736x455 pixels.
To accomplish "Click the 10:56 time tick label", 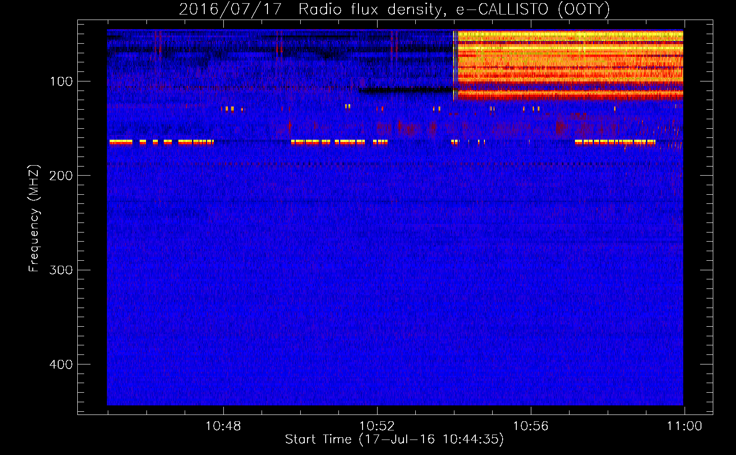I will [531, 426].
